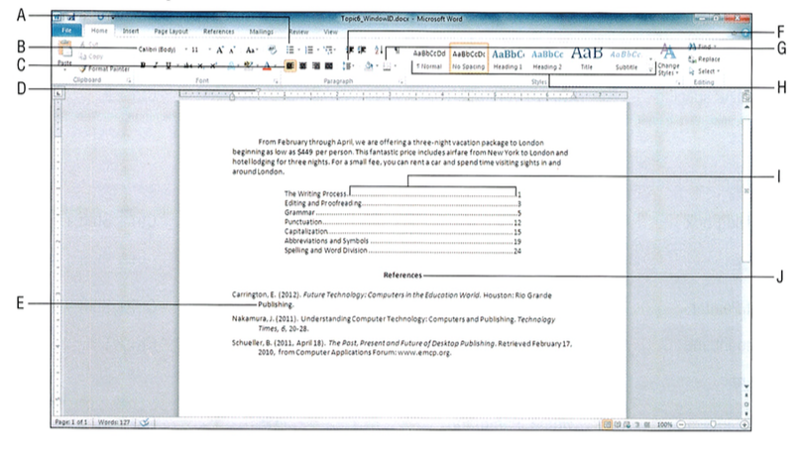Click the Cut command
The image size is (803, 453).
89,45
